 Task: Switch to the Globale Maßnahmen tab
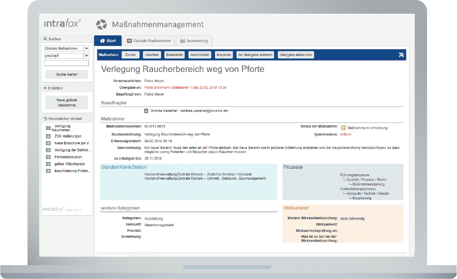(x=149, y=41)
